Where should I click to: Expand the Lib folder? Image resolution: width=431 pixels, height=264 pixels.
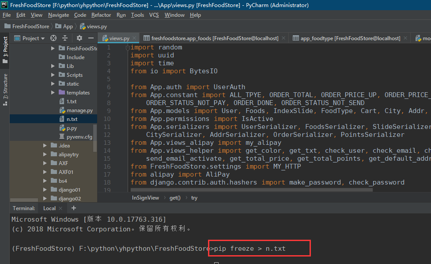53,66
